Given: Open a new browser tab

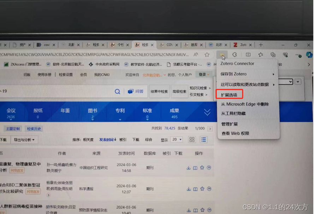Looking at the screenshot, I should point(261,45).
